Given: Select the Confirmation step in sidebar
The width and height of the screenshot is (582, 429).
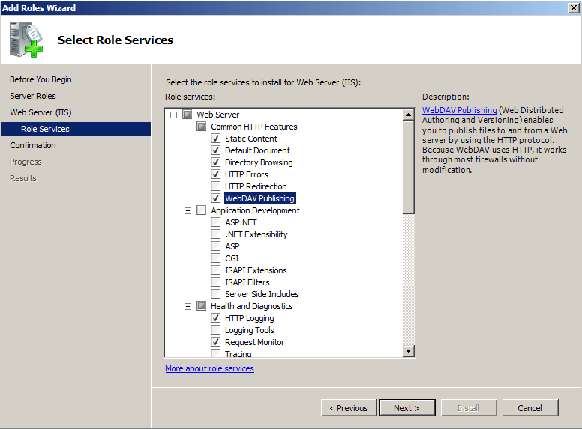Looking at the screenshot, I should pos(33,145).
